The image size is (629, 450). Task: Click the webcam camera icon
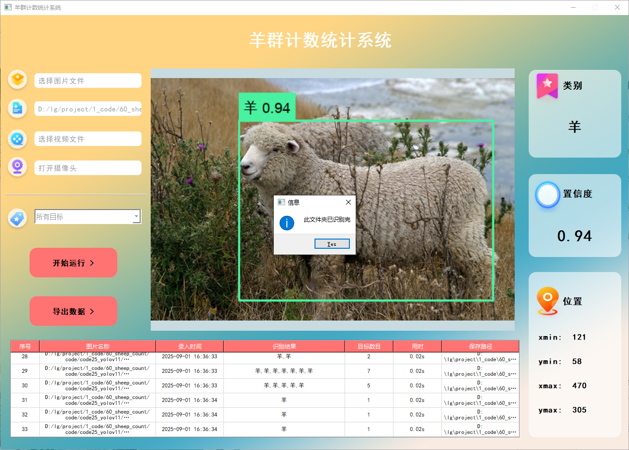18,167
